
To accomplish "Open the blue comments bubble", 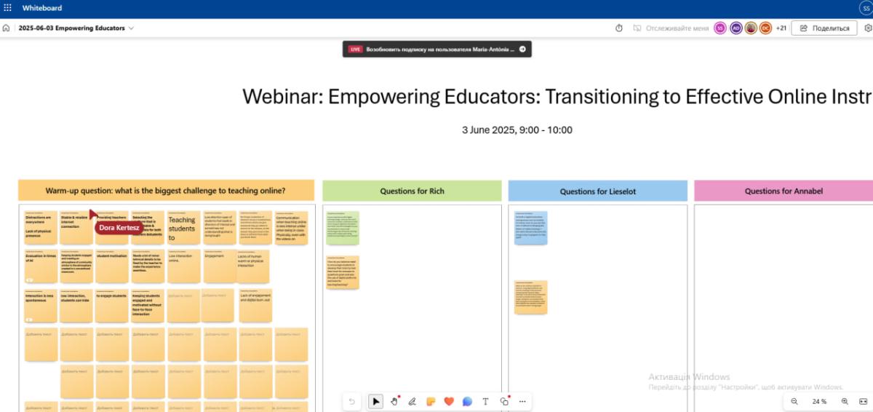I will (467, 401).
